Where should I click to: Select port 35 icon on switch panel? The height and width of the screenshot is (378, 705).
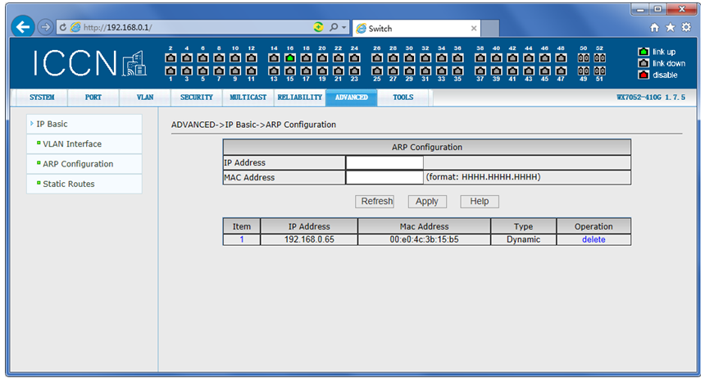click(457, 71)
